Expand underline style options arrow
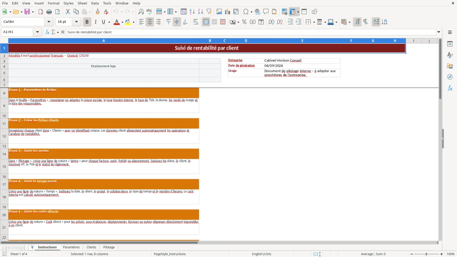Image resolution: width=457 pixels, height=257 pixels. pyautogui.click(x=109, y=22)
